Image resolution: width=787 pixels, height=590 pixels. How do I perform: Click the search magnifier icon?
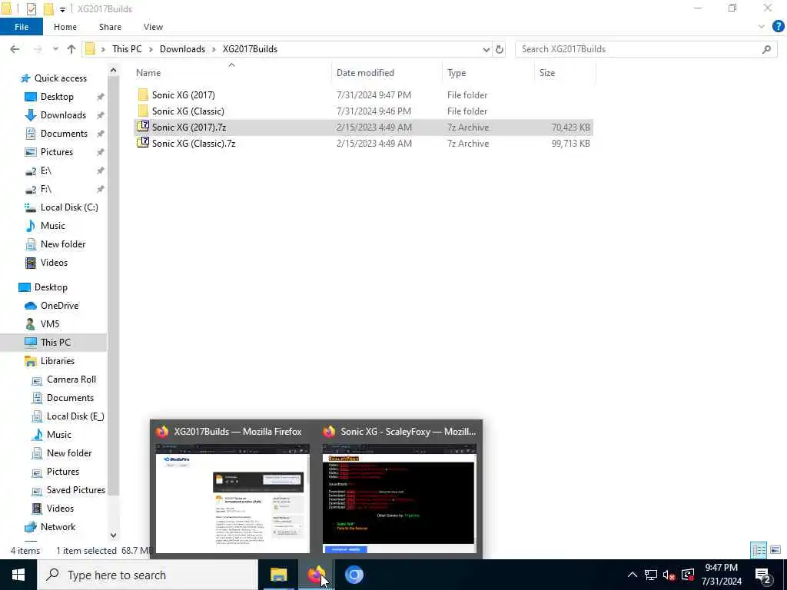tap(766, 49)
